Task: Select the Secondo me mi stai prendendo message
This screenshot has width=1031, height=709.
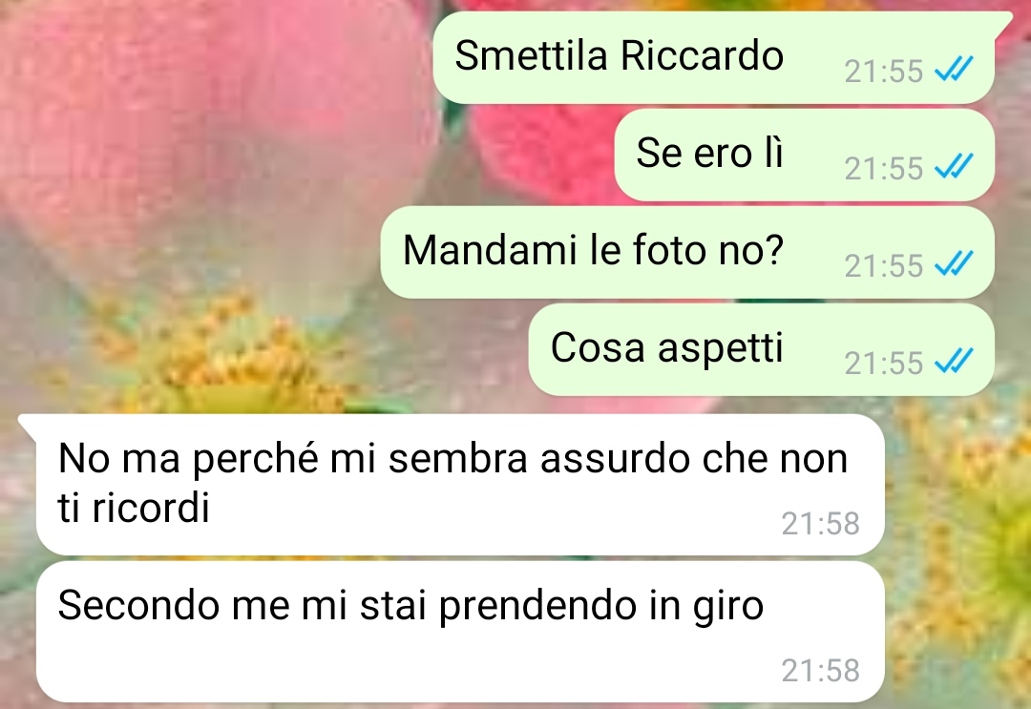Action: [x=460, y=632]
